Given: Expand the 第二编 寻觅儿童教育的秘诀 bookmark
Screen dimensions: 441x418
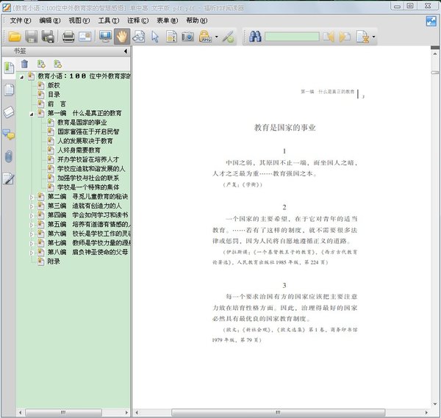Looking at the screenshot, I should (x=32, y=198).
